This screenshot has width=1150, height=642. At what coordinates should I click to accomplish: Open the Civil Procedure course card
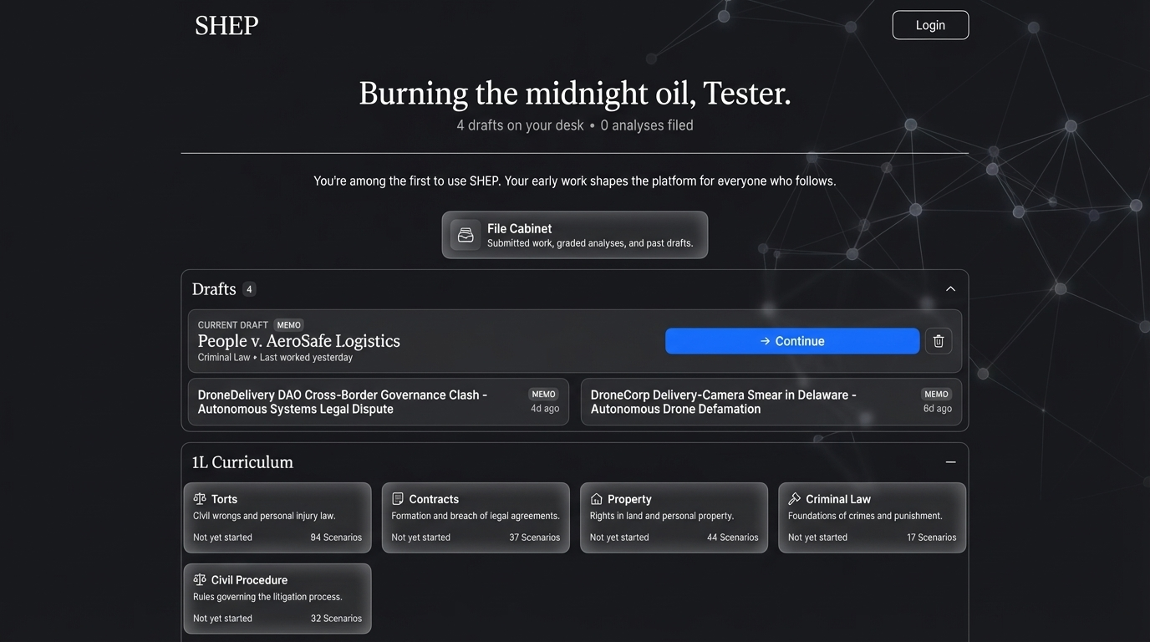coord(277,599)
